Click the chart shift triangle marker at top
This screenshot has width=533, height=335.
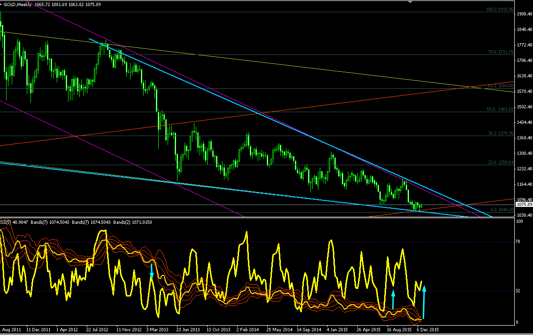point(410,2)
